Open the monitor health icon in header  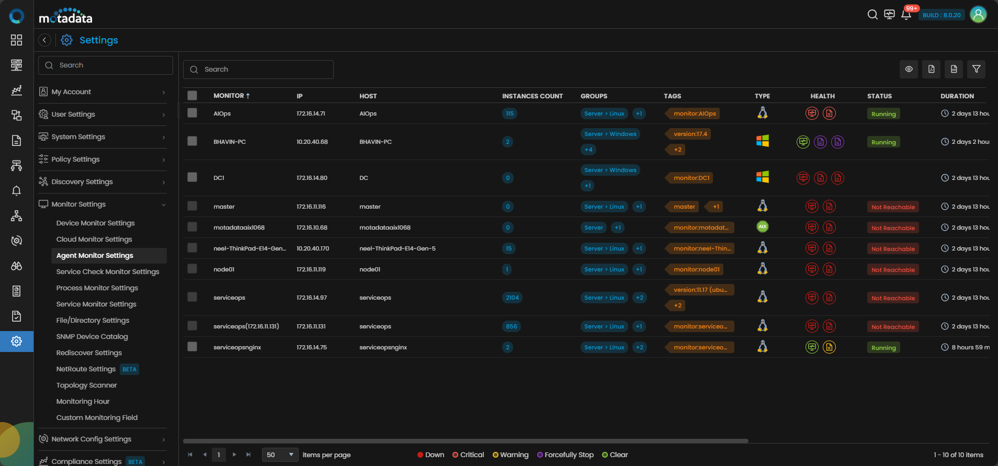[889, 15]
